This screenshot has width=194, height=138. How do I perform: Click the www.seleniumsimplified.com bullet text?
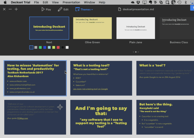pyautogui.click(x=22, y=85)
